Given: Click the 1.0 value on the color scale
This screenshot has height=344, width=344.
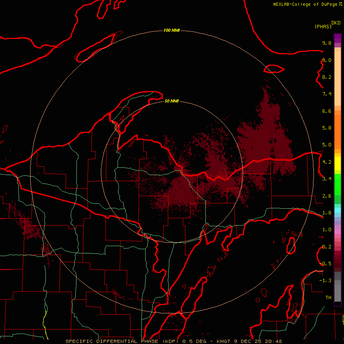Looking at the screenshot, I should click(327, 230).
